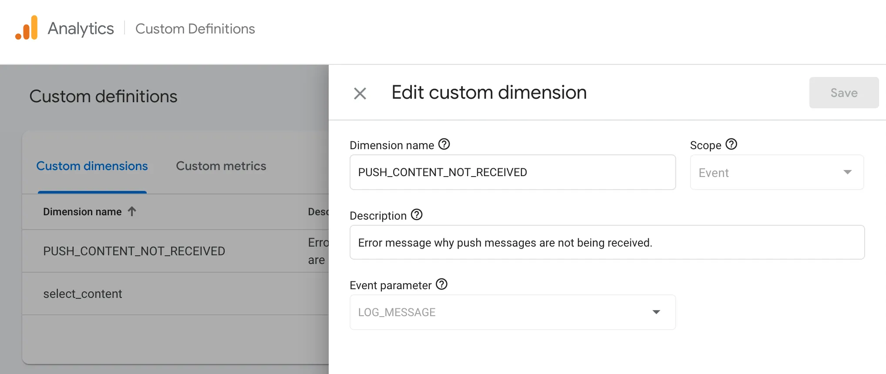The width and height of the screenshot is (886, 374).
Task: Click the Scope dropdown arrow
Action: tap(847, 172)
